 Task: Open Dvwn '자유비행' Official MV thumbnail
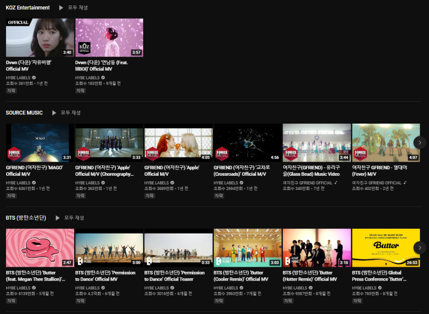pyautogui.click(x=40, y=38)
